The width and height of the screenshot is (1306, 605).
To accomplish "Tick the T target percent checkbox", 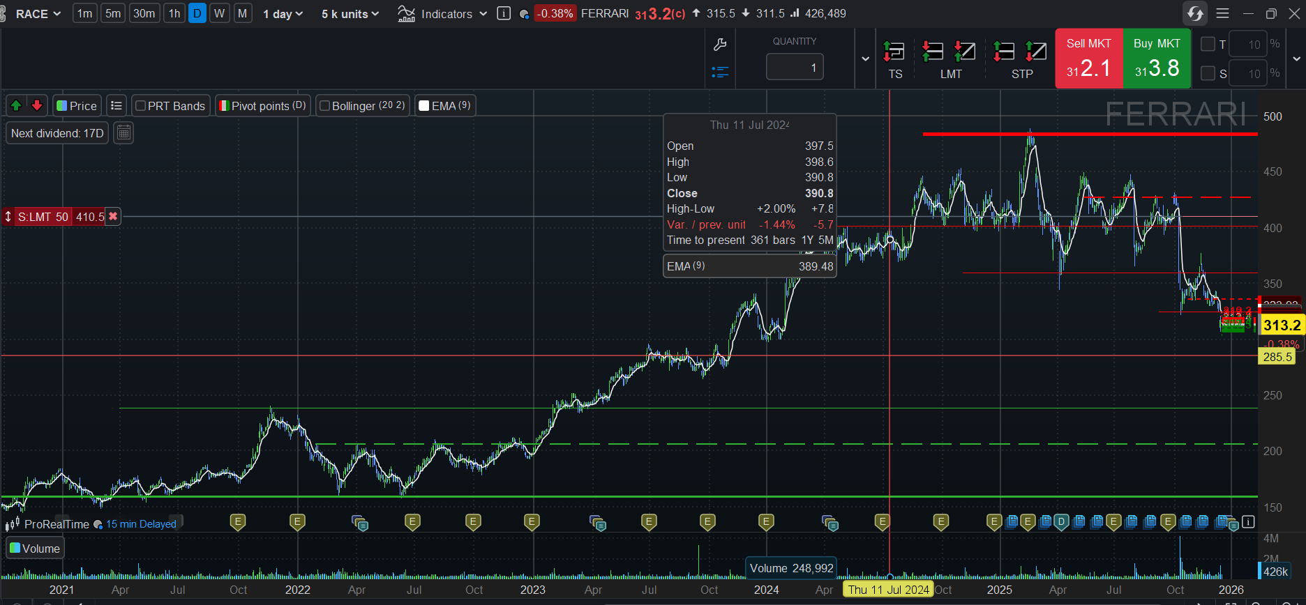I will pyautogui.click(x=1208, y=44).
